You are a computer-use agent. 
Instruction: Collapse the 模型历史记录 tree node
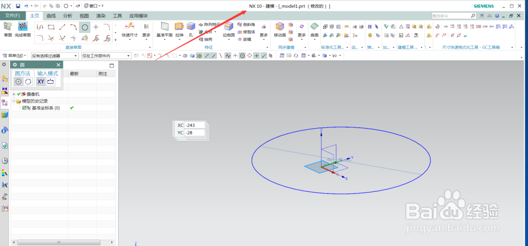tap(14, 101)
